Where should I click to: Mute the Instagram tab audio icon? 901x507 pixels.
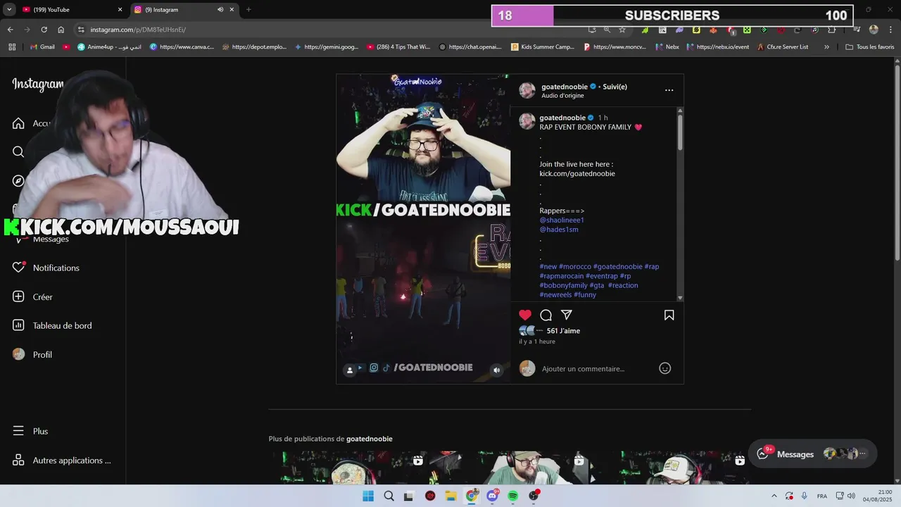tap(220, 10)
